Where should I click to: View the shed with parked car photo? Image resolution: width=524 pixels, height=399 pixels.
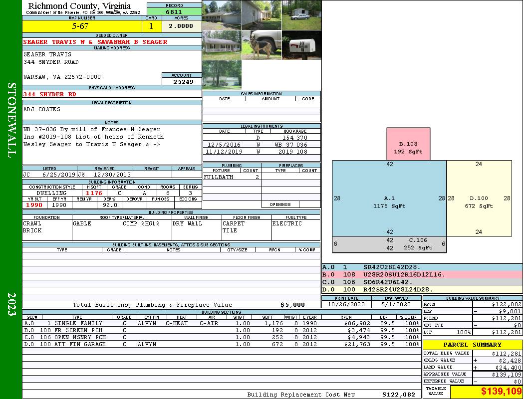[x=301, y=15]
